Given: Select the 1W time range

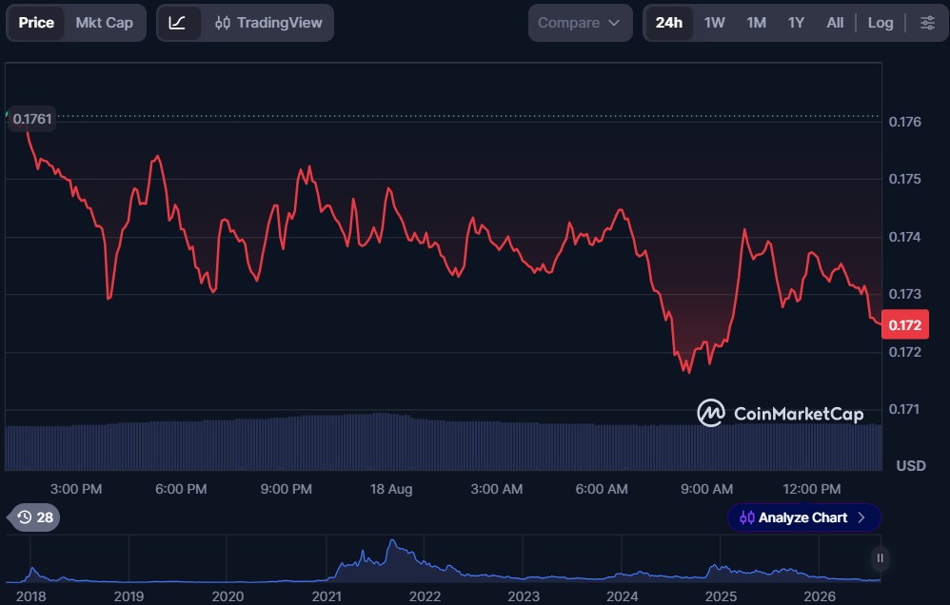Looking at the screenshot, I should click(x=714, y=23).
